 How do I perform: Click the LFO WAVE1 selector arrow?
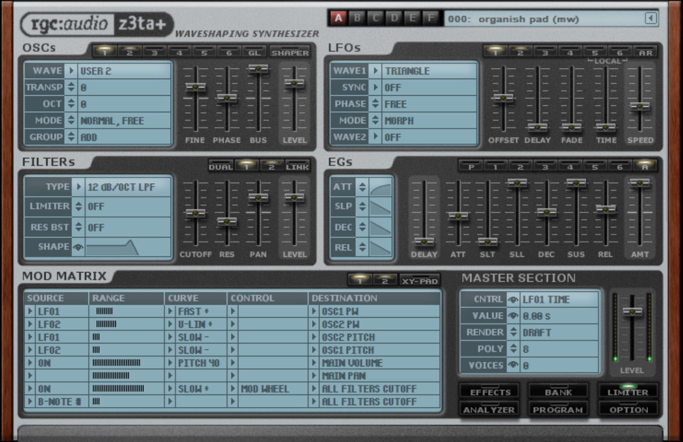pos(375,71)
